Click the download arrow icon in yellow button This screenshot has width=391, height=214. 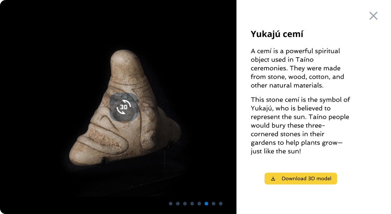[273, 179]
